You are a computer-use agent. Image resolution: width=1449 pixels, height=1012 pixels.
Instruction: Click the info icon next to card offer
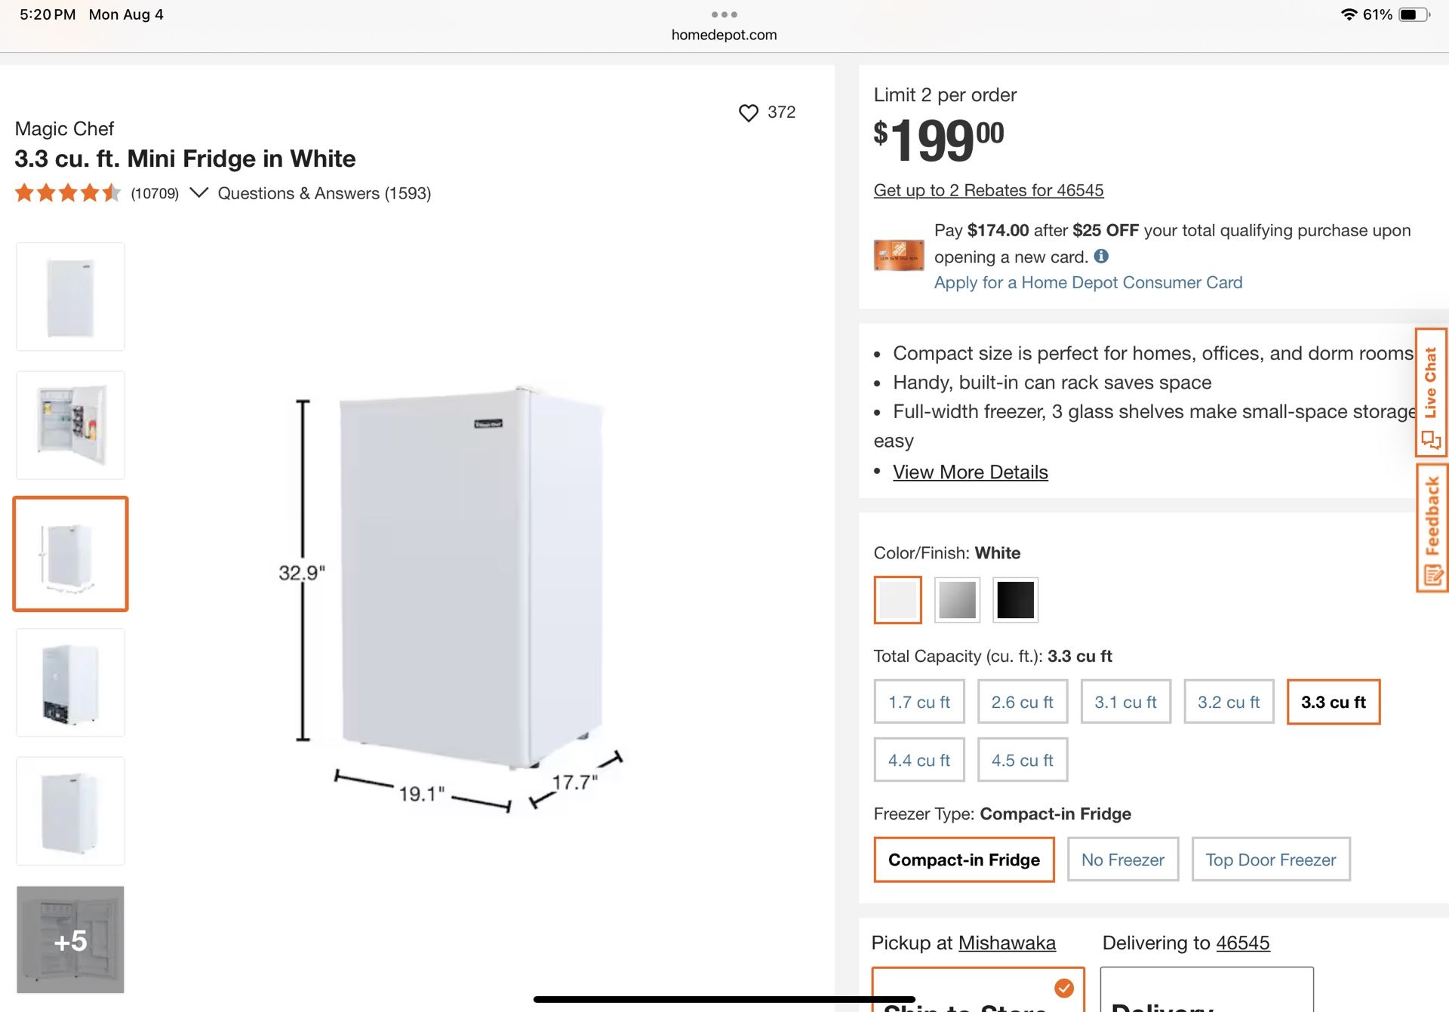coord(1101,256)
